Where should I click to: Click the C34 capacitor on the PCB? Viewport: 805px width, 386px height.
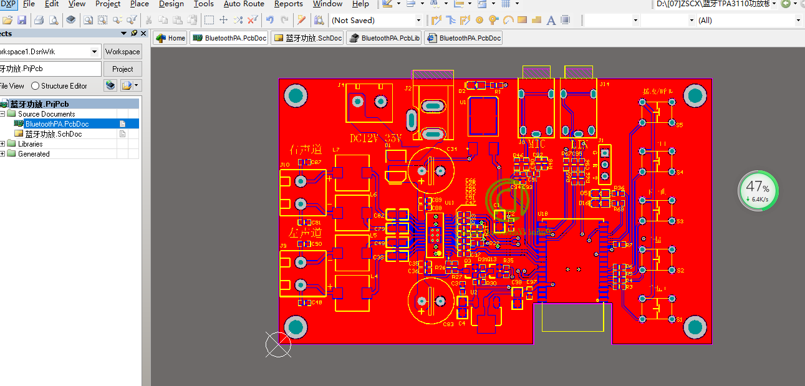[x=430, y=169]
